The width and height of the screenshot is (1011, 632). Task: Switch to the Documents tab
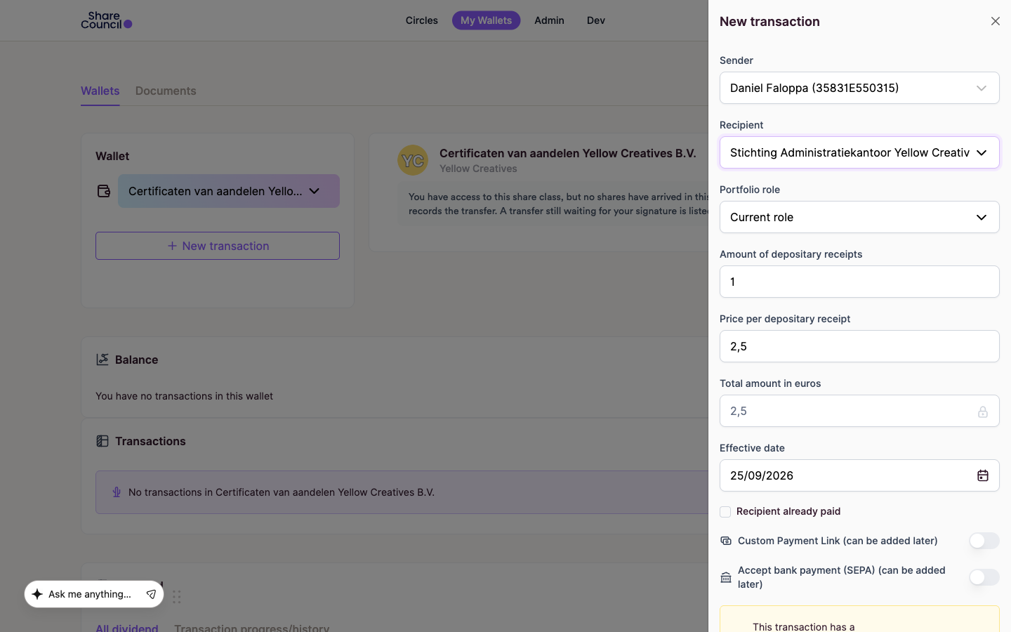coord(166,91)
